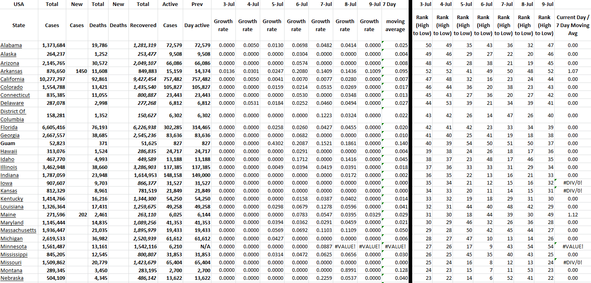Viewport: 591px width, 283px height.
Task: Click California total cases cell 10,277,797
Action: point(52,79)
